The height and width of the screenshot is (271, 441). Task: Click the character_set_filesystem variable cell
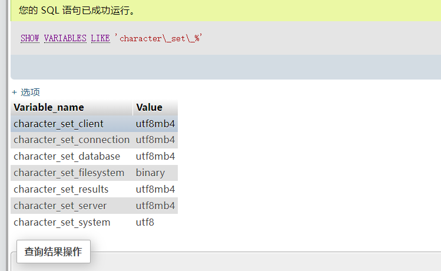69,173
